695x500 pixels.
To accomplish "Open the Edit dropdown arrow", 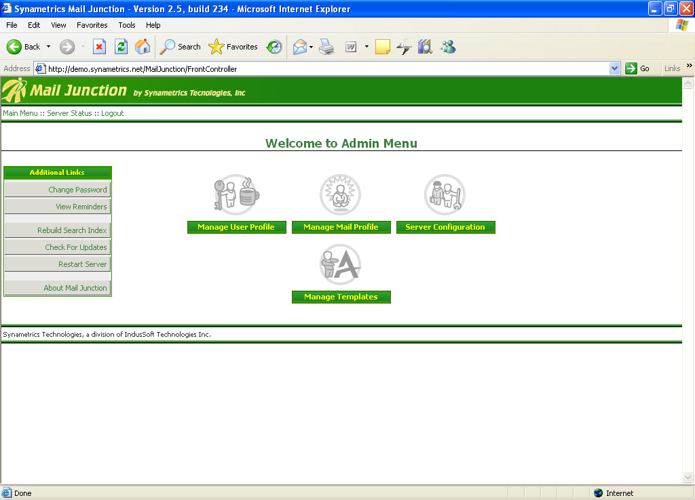I will [367, 47].
